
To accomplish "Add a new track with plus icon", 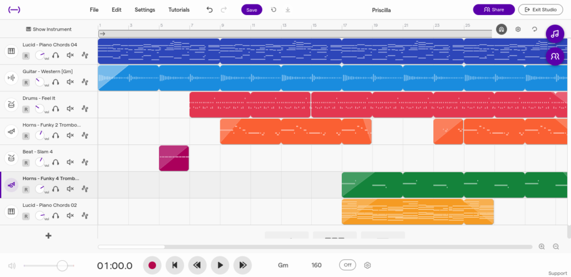I will tap(49, 236).
